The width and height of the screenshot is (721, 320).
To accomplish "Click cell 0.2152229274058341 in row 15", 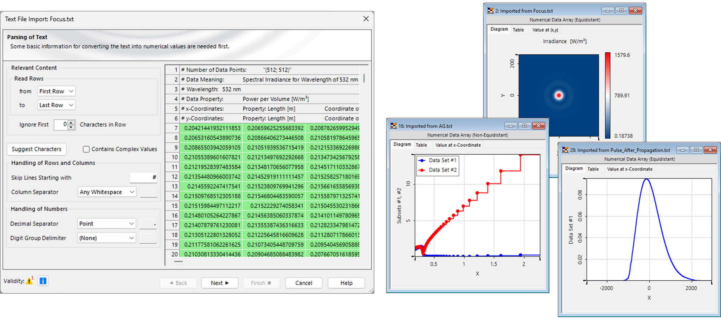I will click(x=274, y=206).
